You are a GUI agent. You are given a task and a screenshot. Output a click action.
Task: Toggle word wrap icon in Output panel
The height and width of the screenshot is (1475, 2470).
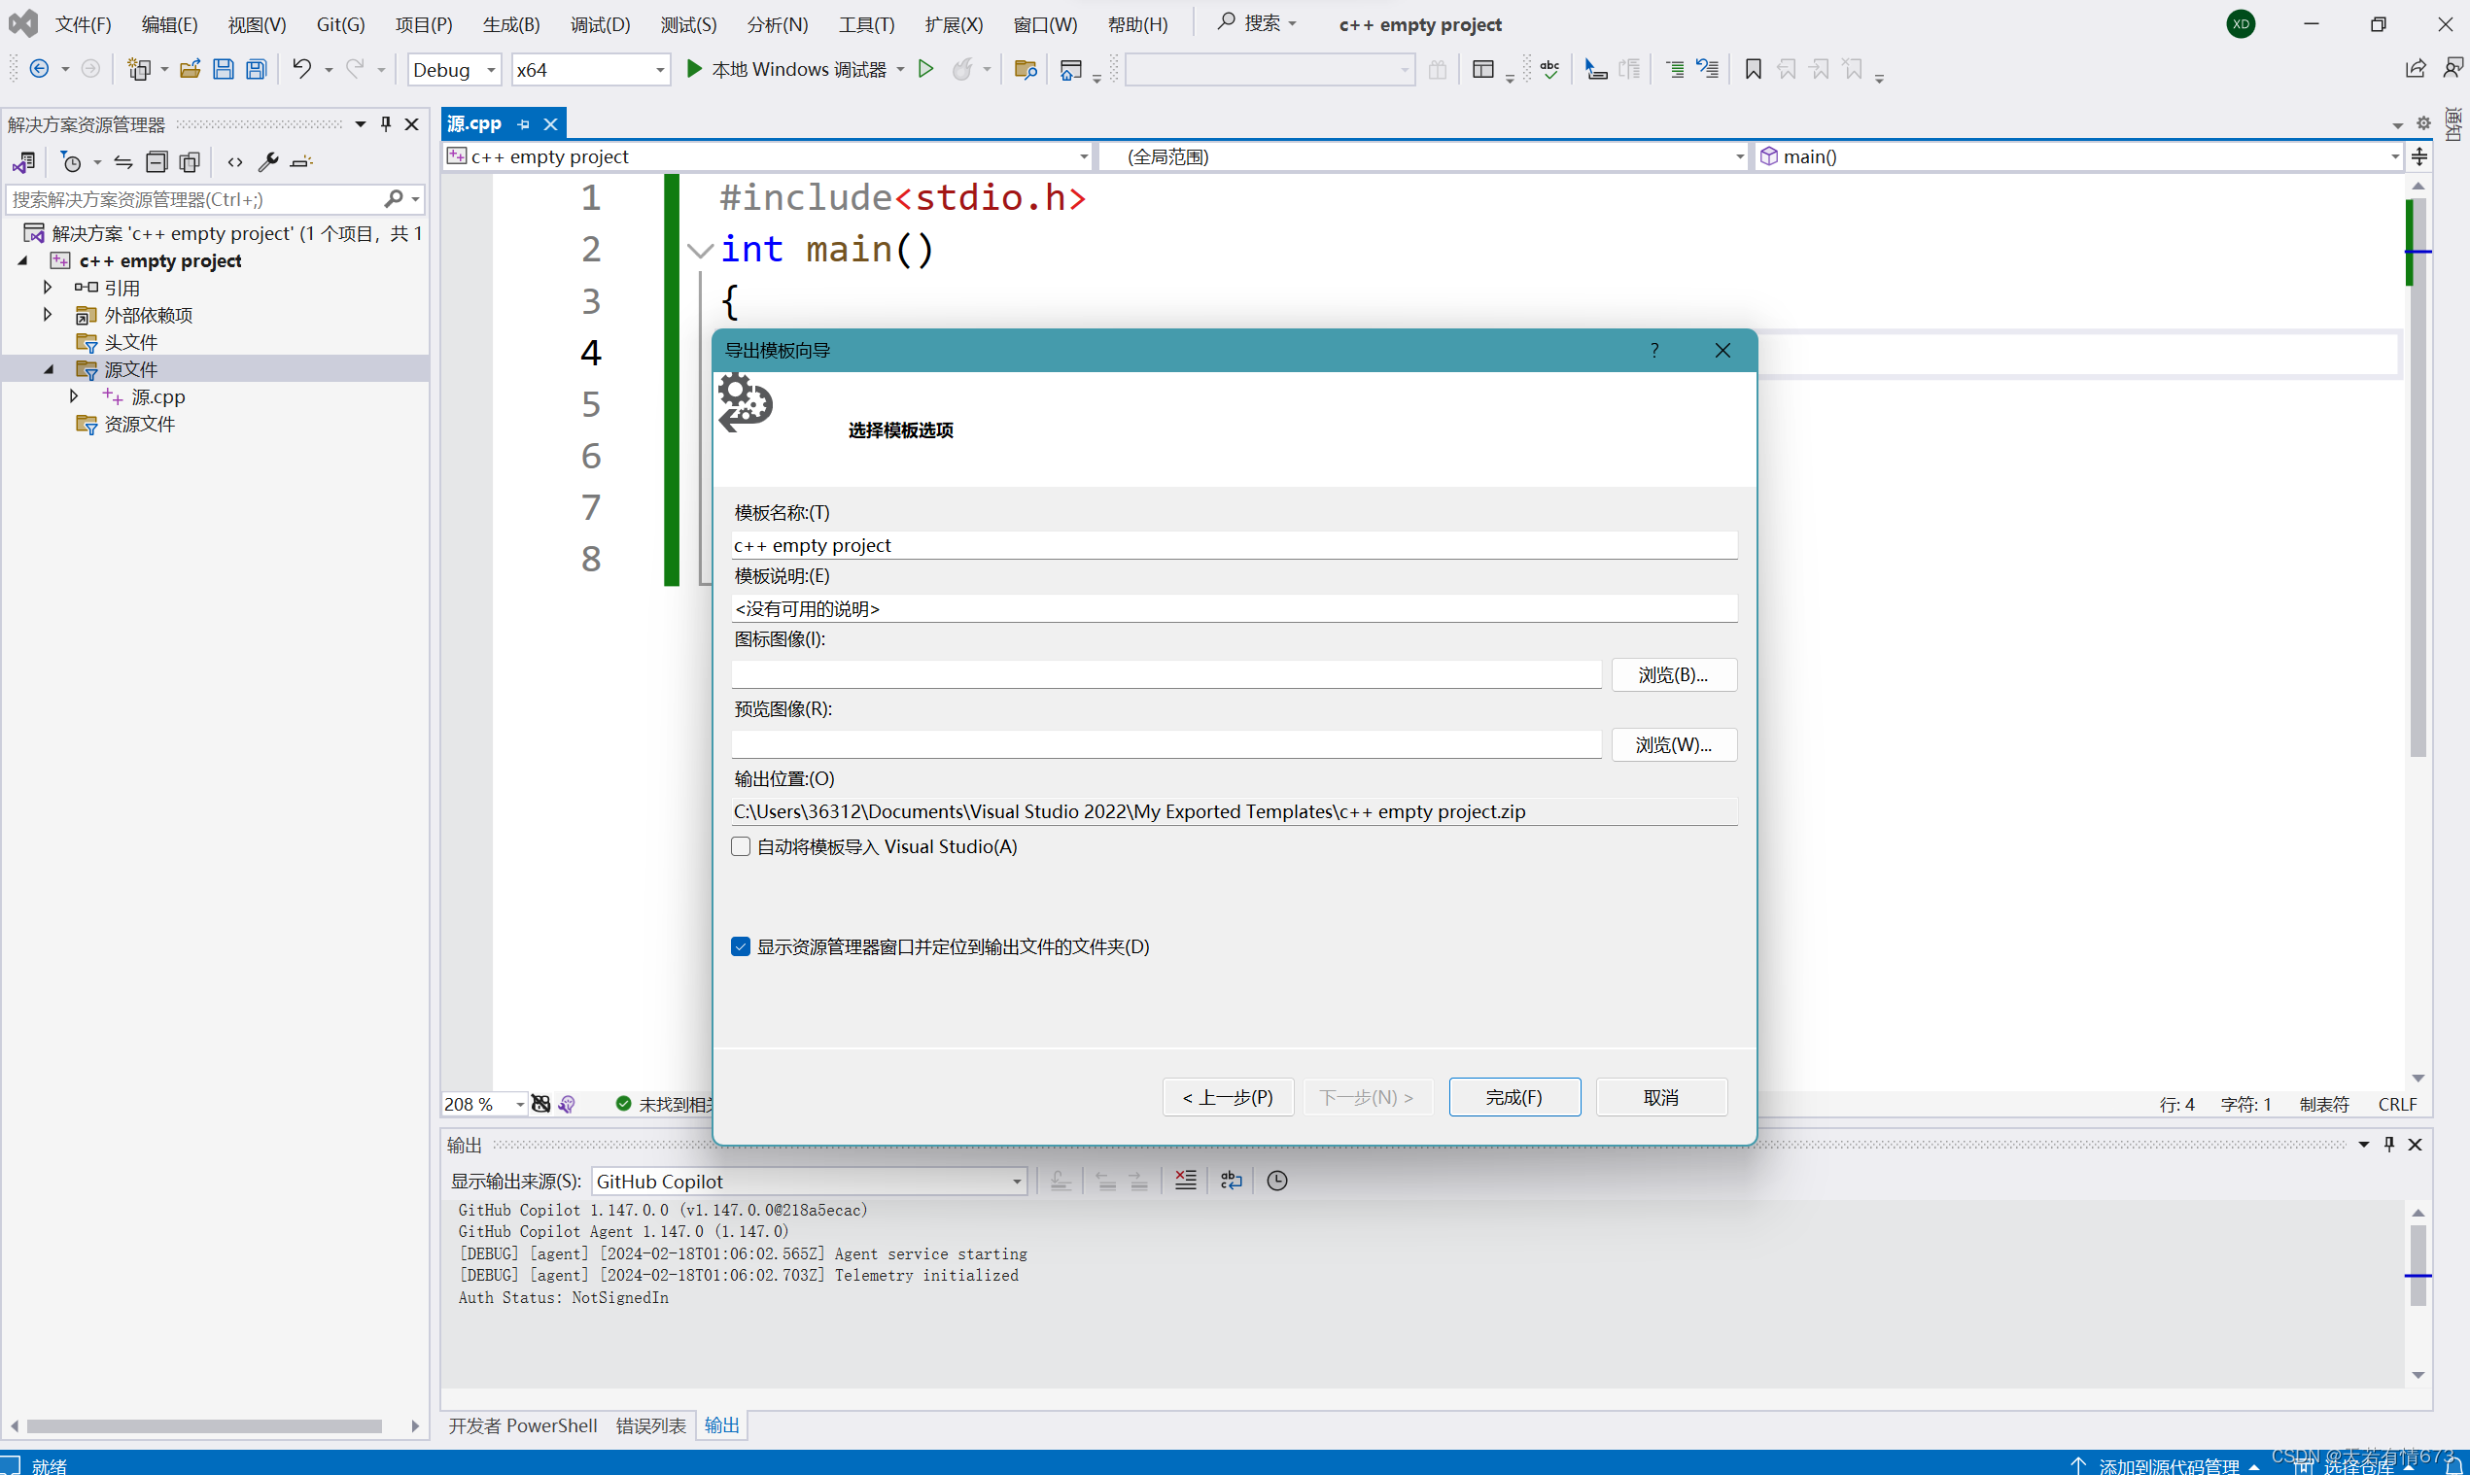1231,1181
